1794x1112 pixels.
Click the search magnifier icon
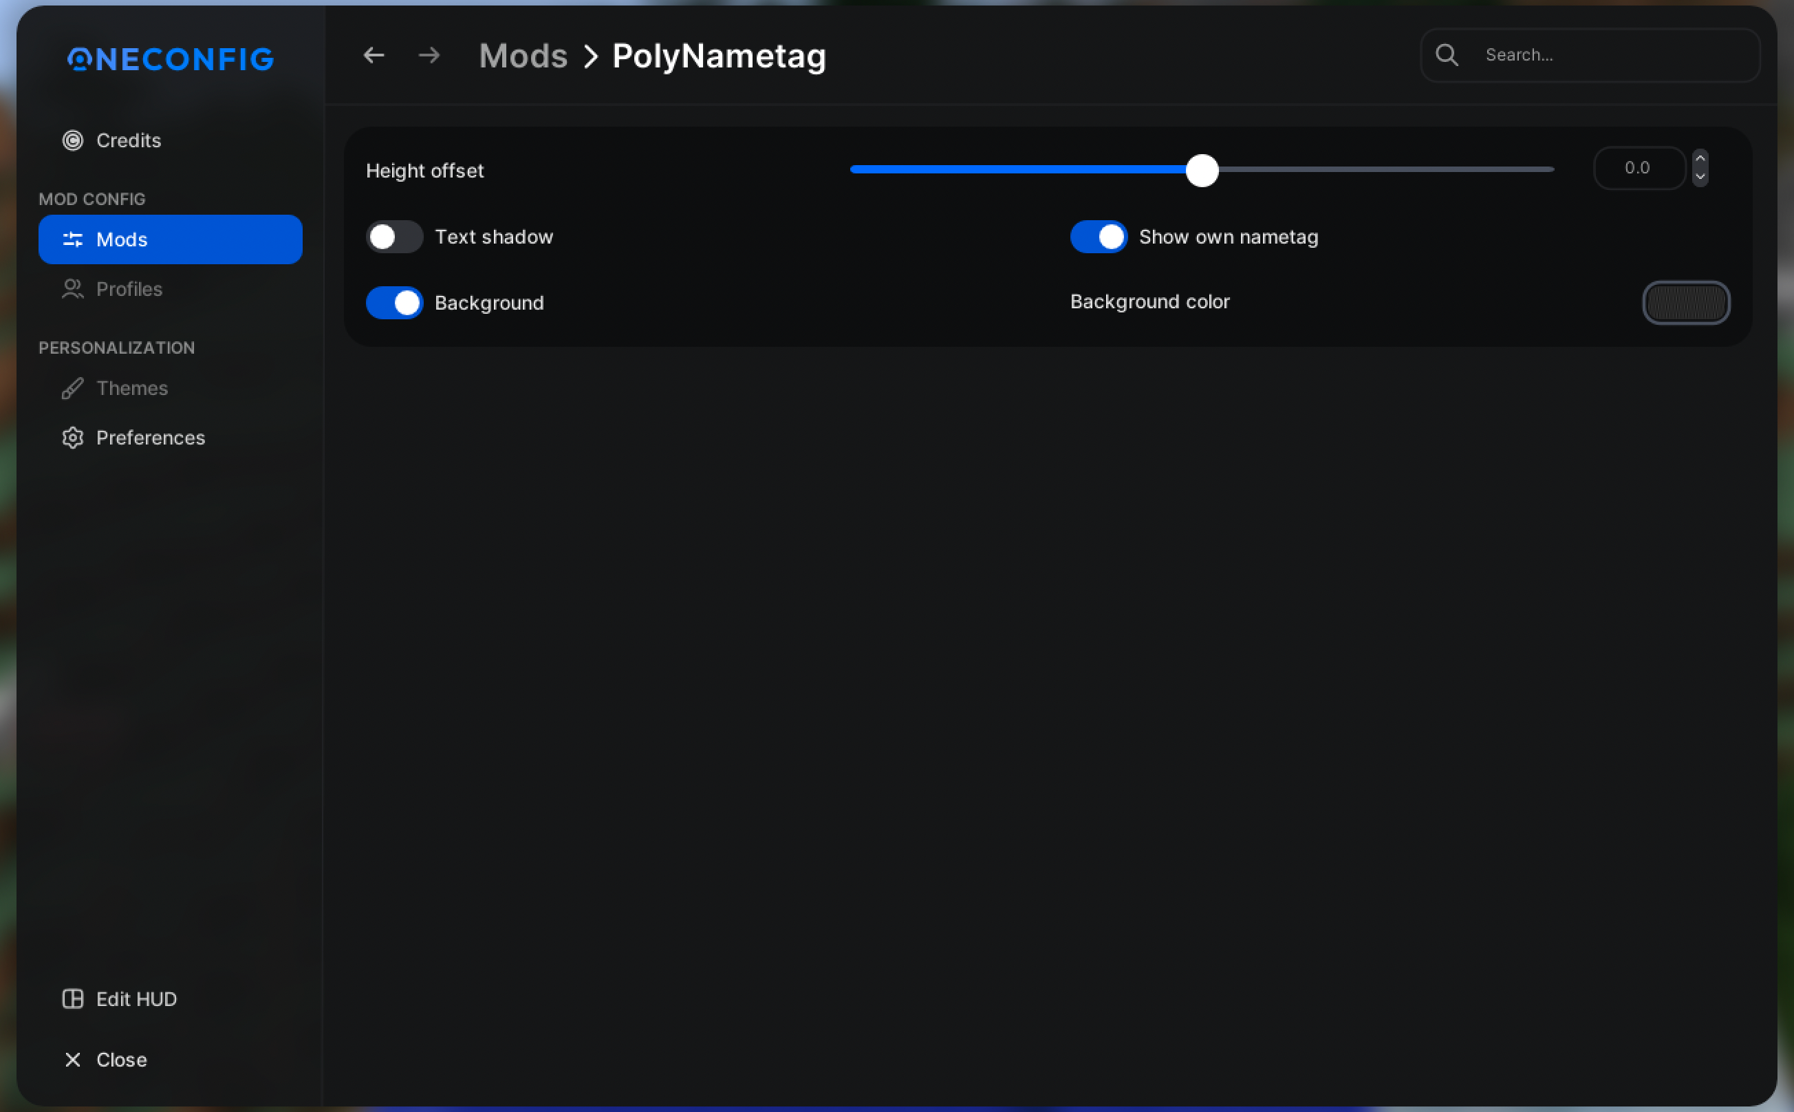[x=1446, y=55]
